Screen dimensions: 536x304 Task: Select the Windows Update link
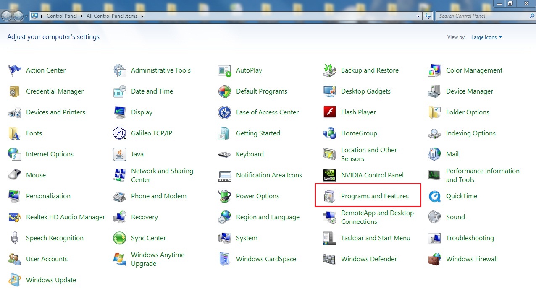pos(51,280)
